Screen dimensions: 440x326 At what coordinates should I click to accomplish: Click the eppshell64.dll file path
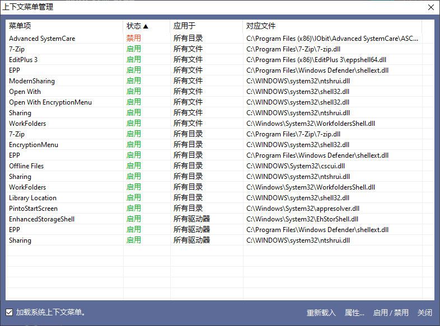[x=316, y=60]
